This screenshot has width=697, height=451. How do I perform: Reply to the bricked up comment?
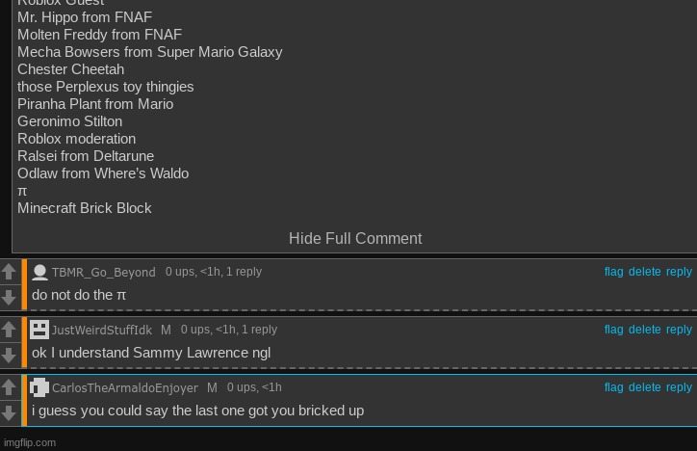pos(679,387)
